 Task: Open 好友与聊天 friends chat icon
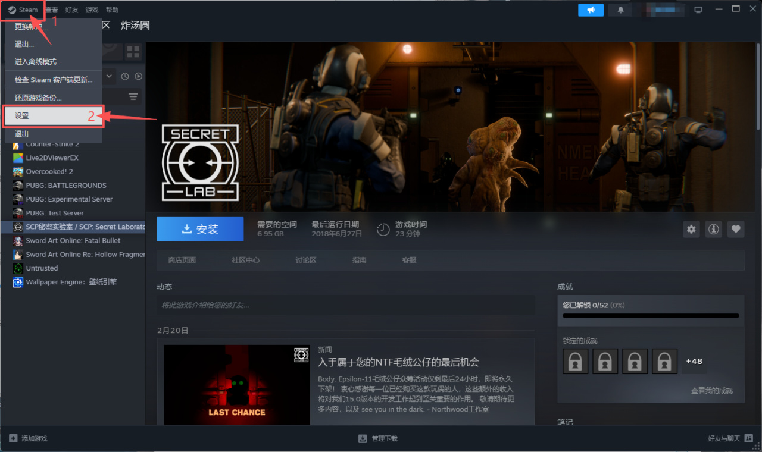(x=748, y=438)
